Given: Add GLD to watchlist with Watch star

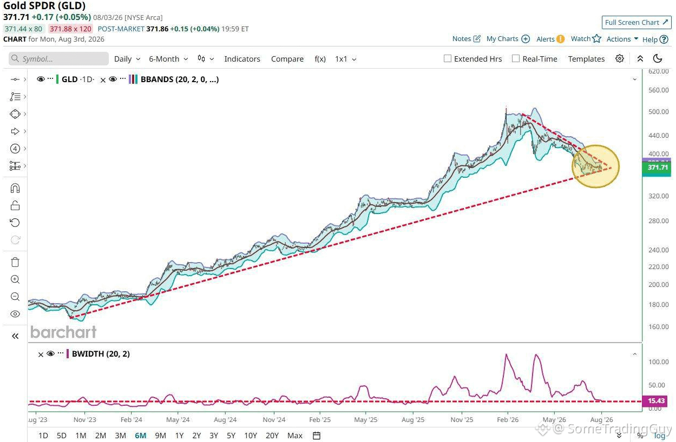Looking at the screenshot, I should click(586, 38).
